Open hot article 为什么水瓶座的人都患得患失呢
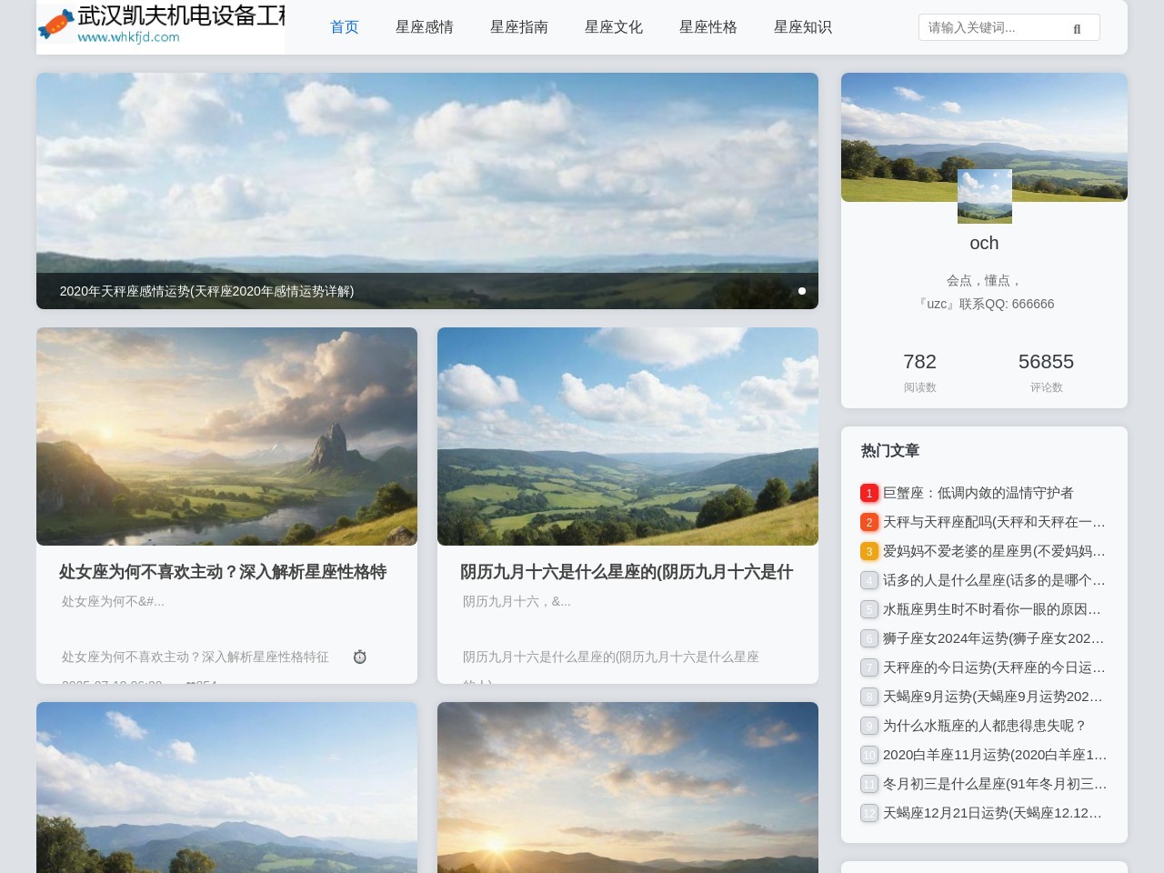 [985, 726]
